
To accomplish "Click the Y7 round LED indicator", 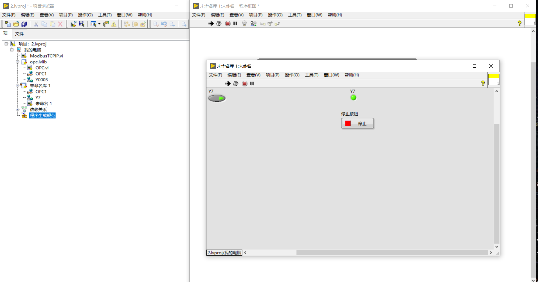I will [x=354, y=97].
